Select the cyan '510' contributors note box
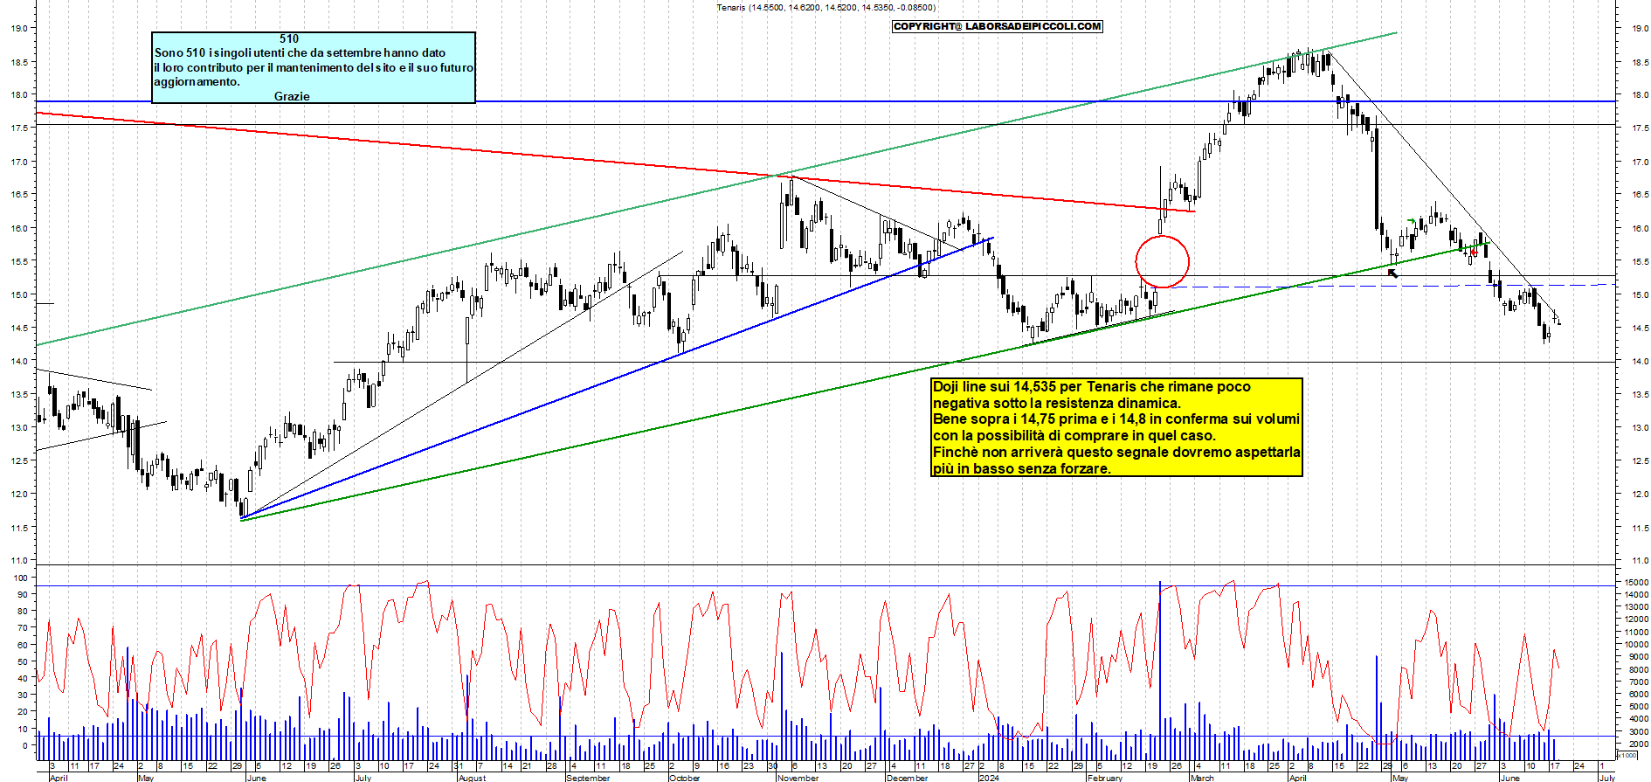The height and width of the screenshot is (782, 1651). click(x=314, y=67)
